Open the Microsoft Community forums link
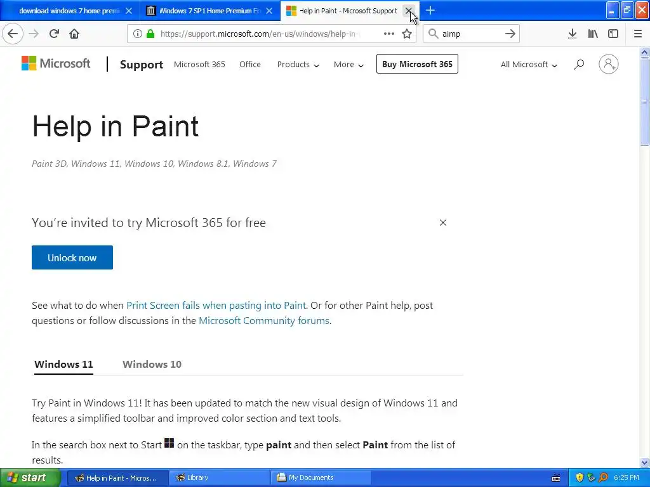The width and height of the screenshot is (650, 487). coord(264,320)
